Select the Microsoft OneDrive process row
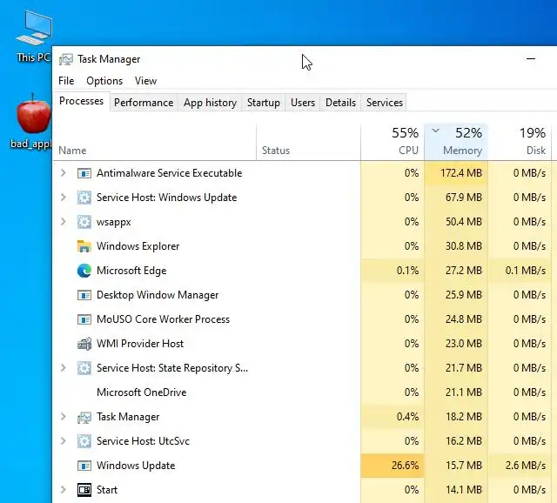The height and width of the screenshot is (503, 557). (x=305, y=392)
